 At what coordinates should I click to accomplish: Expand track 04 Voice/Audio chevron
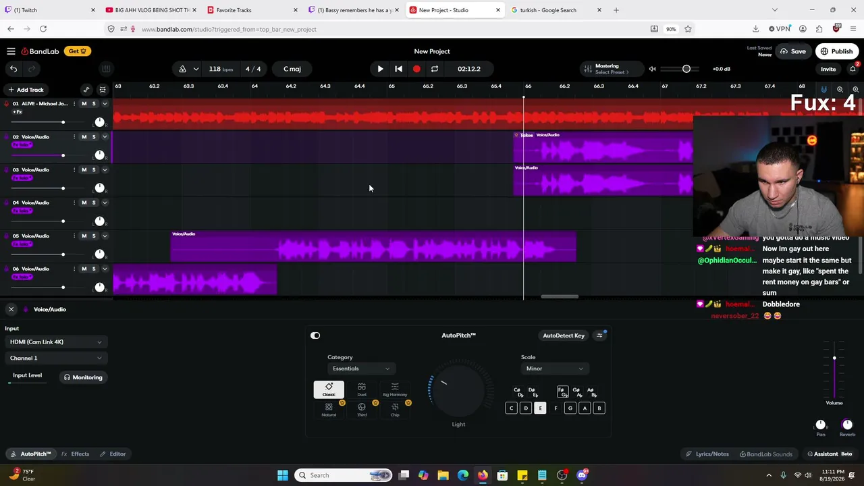(105, 203)
